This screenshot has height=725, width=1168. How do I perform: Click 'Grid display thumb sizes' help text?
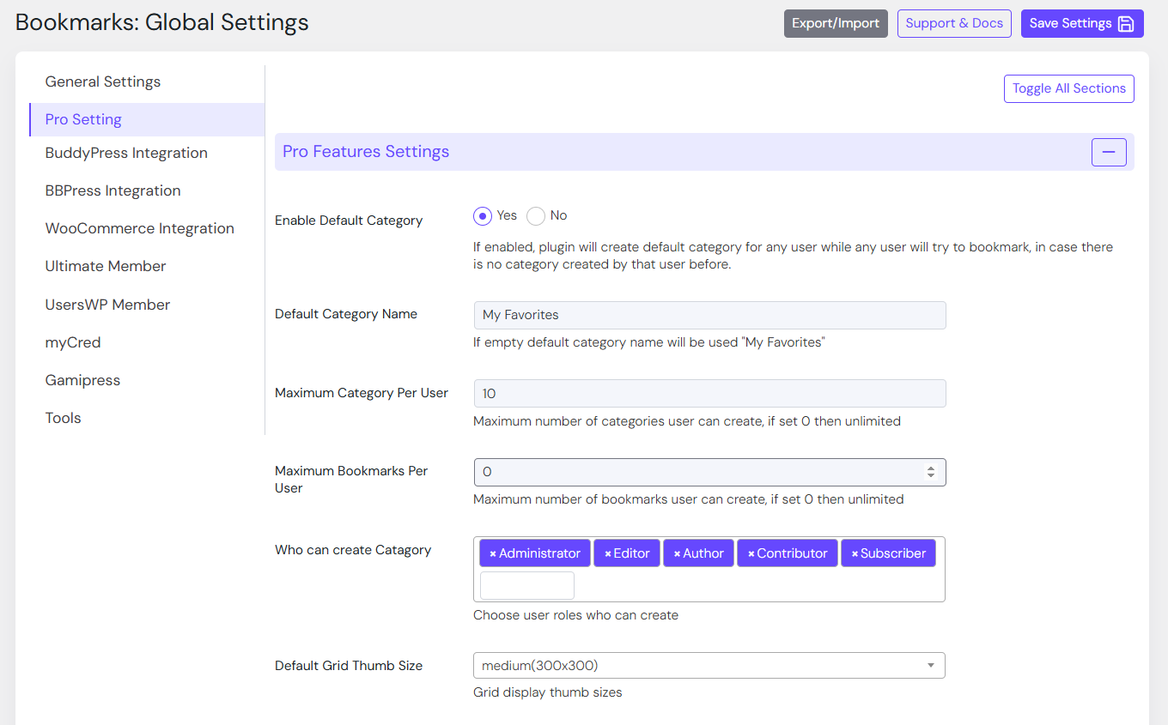548,692
